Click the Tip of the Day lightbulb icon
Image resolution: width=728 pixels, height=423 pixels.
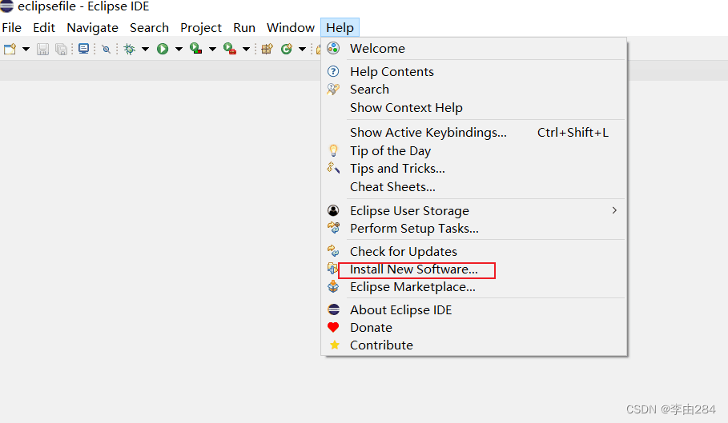333,150
